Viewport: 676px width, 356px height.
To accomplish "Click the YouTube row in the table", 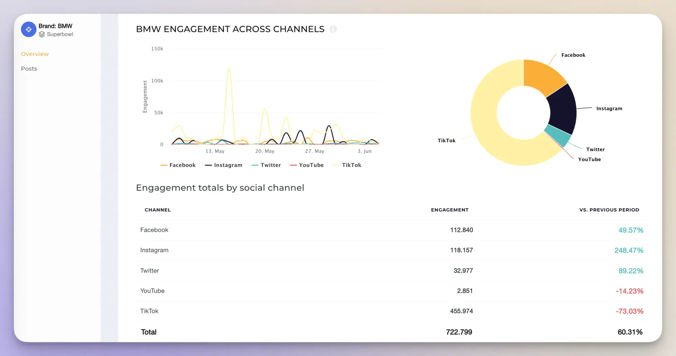I will pyautogui.click(x=392, y=291).
